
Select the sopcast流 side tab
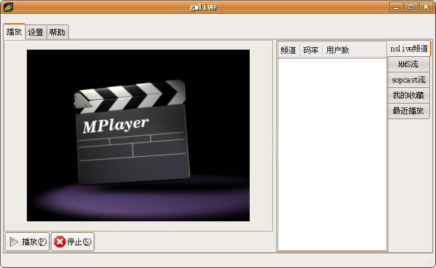coord(409,80)
